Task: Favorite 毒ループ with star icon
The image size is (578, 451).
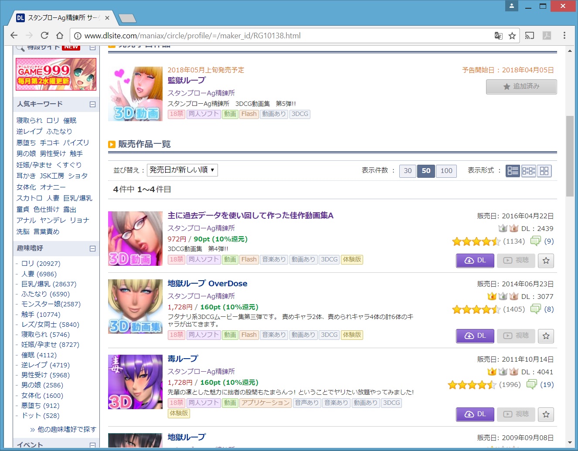Action: [x=546, y=414]
